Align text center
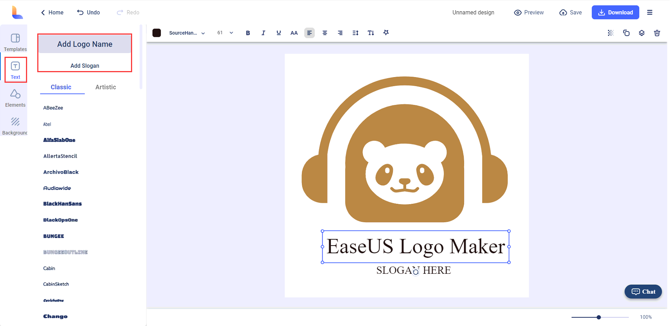The height and width of the screenshot is (326, 670). click(324, 33)
